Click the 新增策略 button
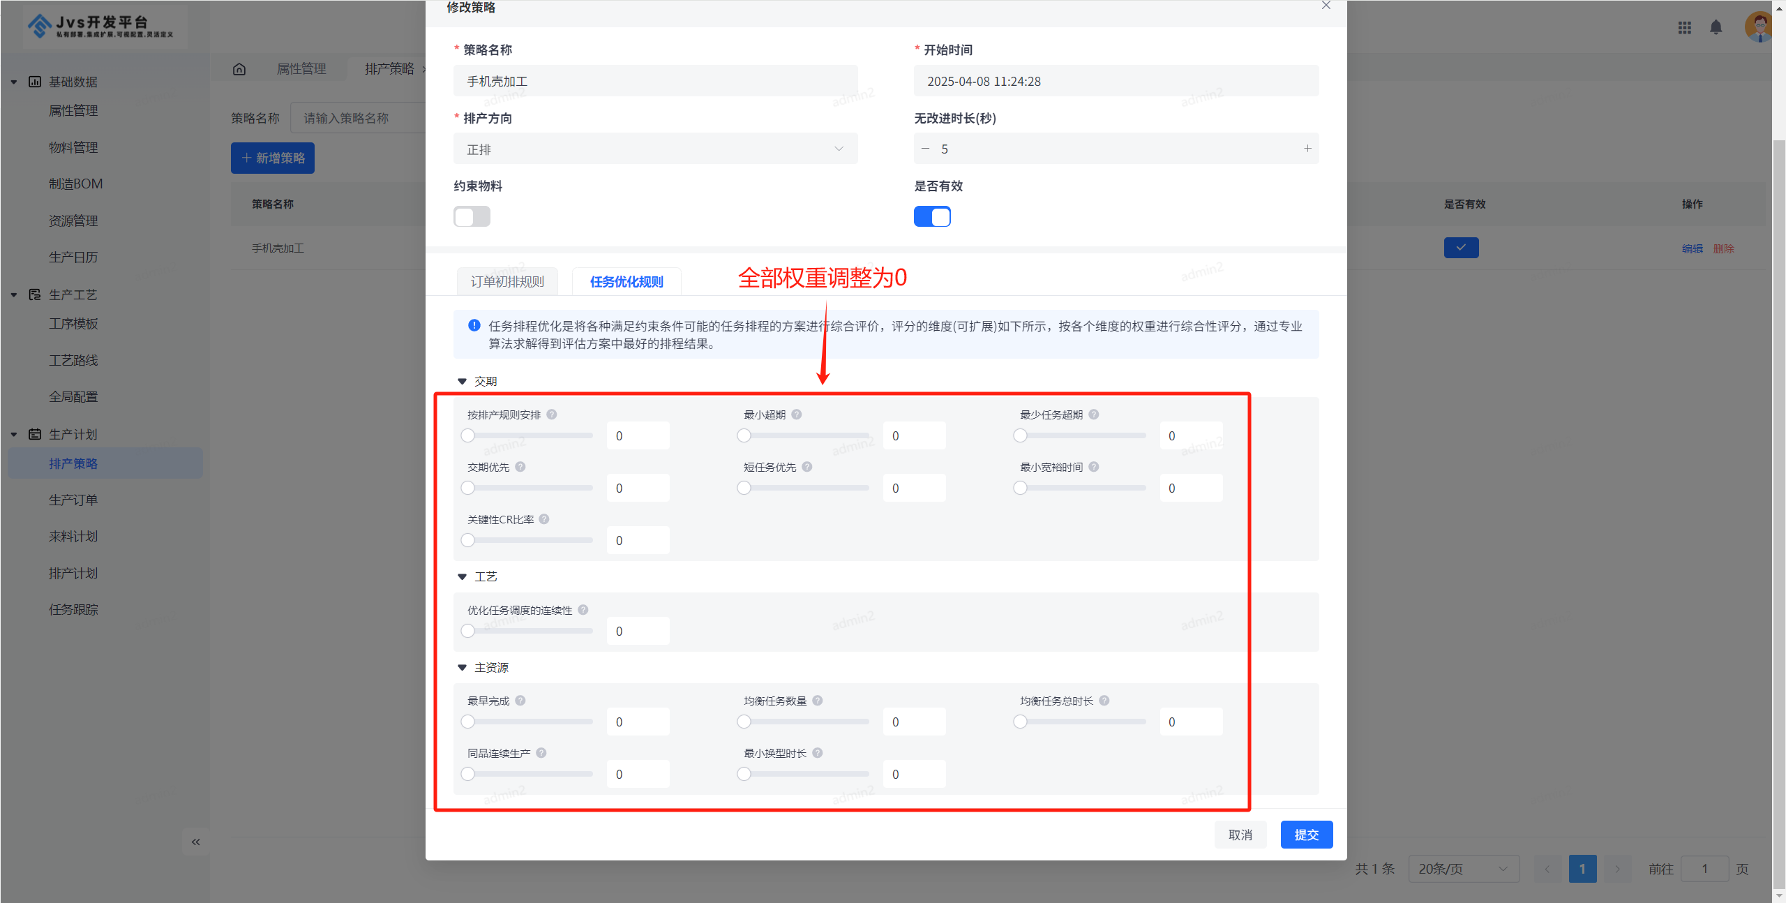 272,158
